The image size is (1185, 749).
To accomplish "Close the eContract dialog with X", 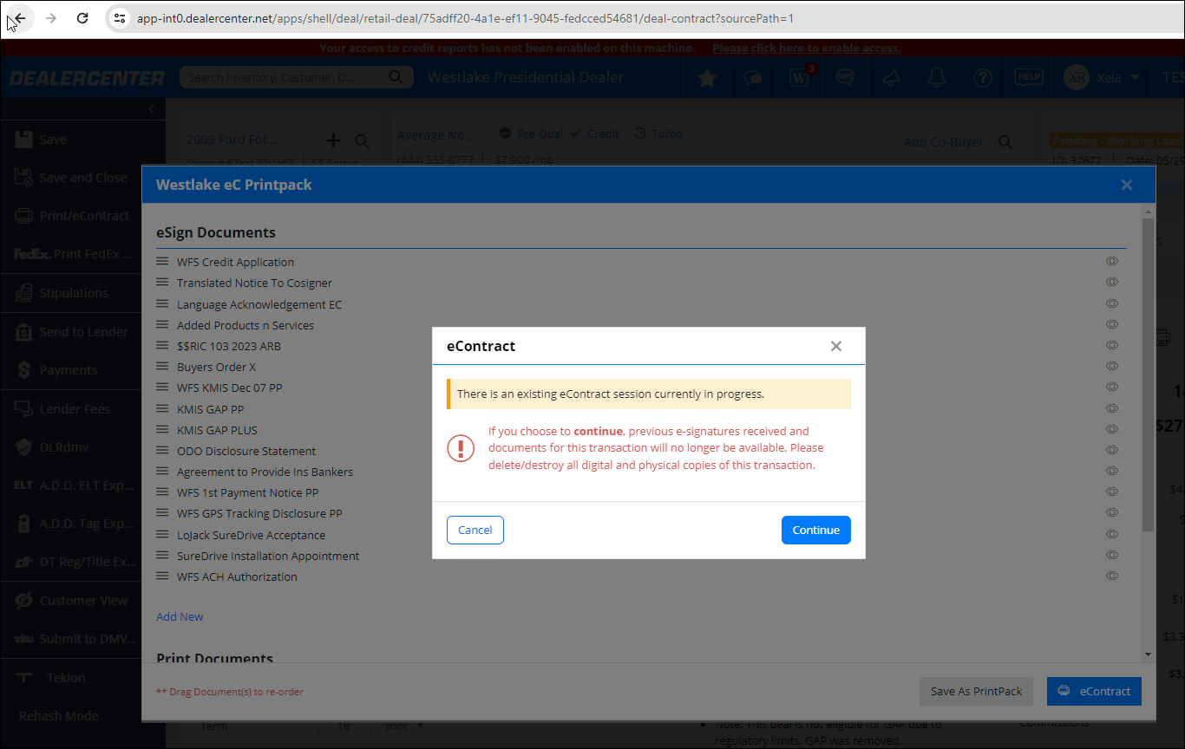I will pyautogui.click(x=836, y=346).
